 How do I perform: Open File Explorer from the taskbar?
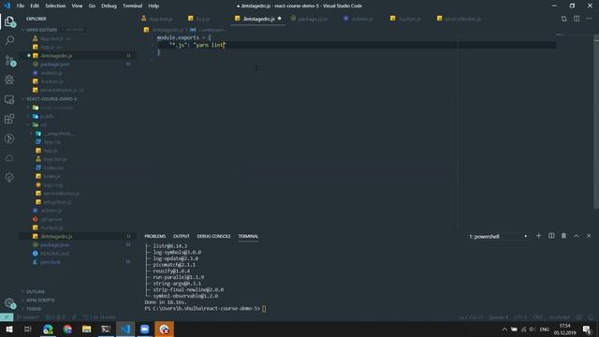(x=87, y=329)
